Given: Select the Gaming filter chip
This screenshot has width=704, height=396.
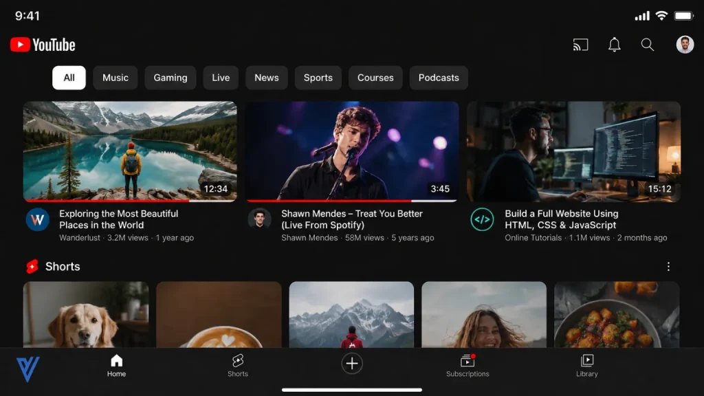Looking at the screenshot, I should click(x=170, y=78).
